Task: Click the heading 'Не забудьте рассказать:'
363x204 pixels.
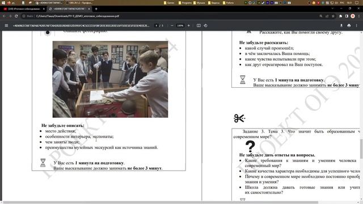Action: [264, 42]
